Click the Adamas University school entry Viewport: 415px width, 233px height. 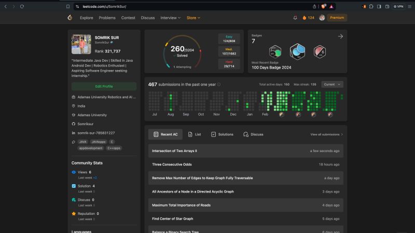[x=92, y=115]
